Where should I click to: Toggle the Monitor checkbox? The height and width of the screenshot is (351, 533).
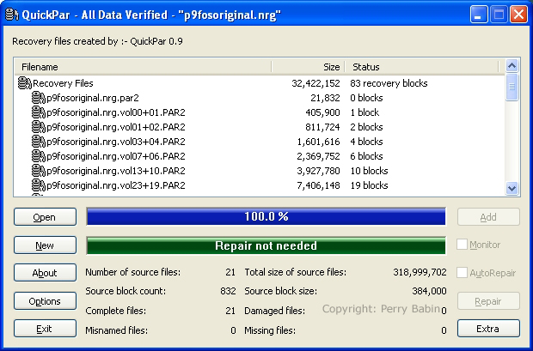point(462,245)
